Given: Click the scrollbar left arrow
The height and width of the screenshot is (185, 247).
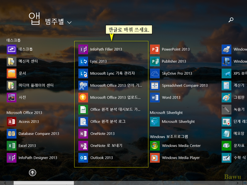Looking at the screenshot, I should pyautogui.click(x=5, y=183).
